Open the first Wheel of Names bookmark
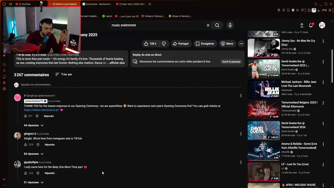 (x=153, y=16)
